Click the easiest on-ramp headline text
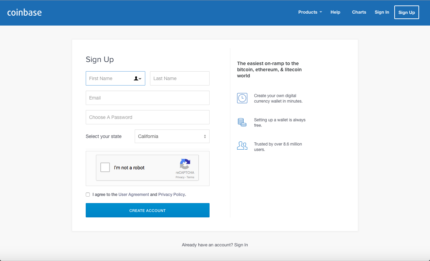430x261 pixels. pos(269,70)
